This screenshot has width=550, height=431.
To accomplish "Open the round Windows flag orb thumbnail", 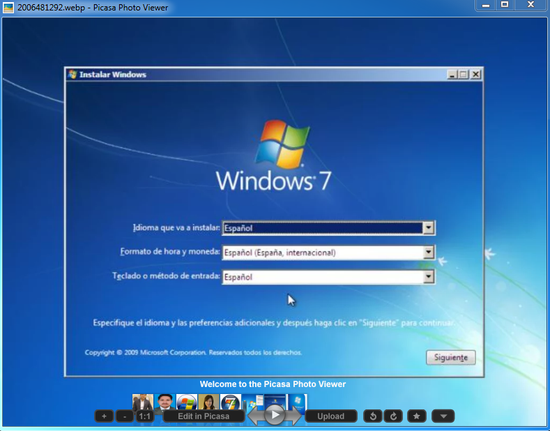I will (187, 402).
